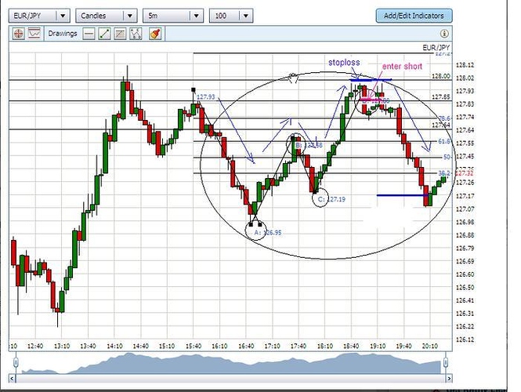Click the 126.12 price axis label
521x392 pixels.
point(465,339)
